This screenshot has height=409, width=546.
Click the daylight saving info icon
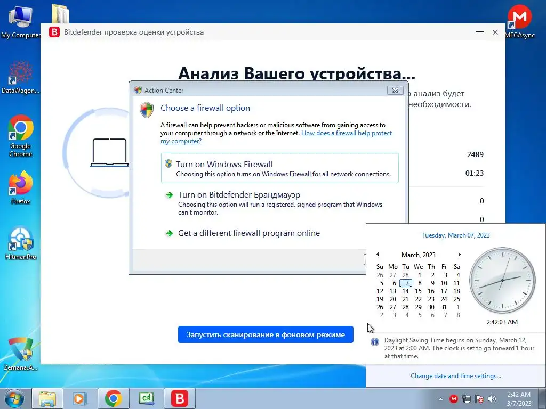click(x=375, y=341)
